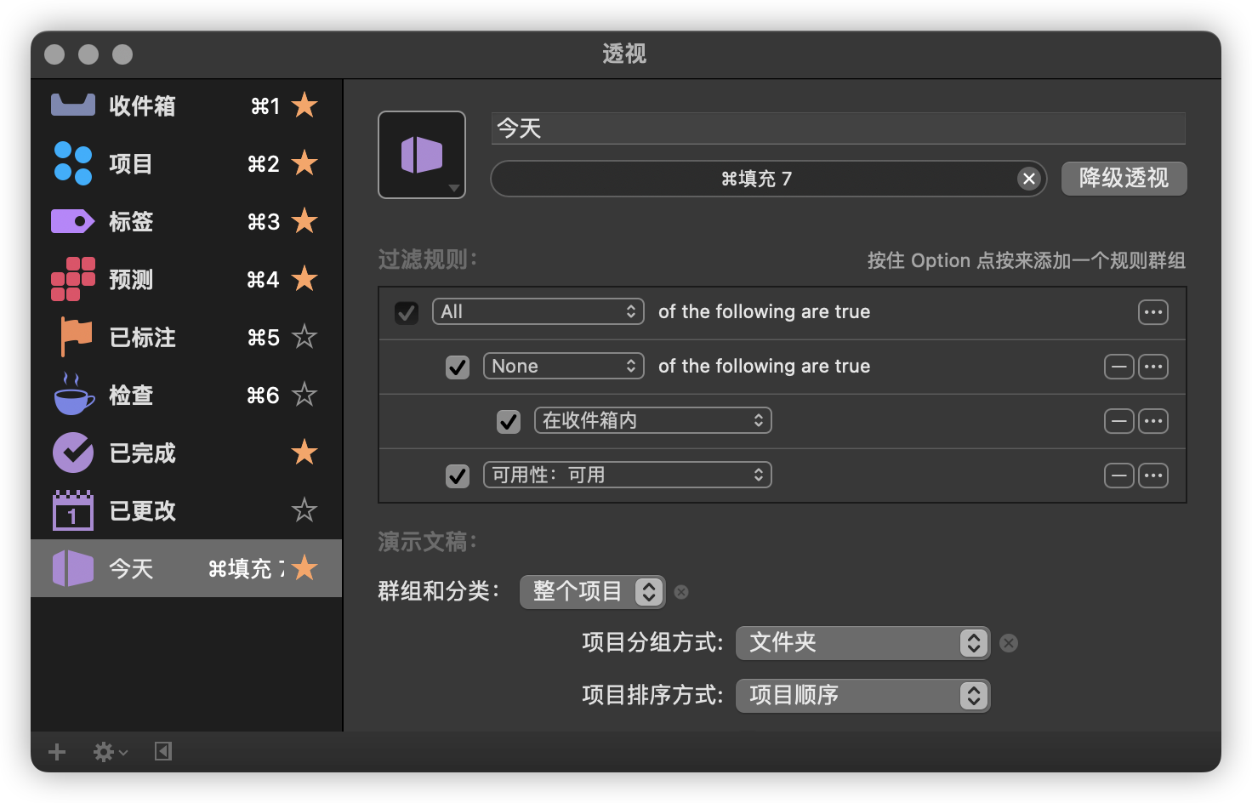Click the perspective name field showing 今天
Image resolution: width=1252 pixels, height=803 pixels.
coord(838,128)
